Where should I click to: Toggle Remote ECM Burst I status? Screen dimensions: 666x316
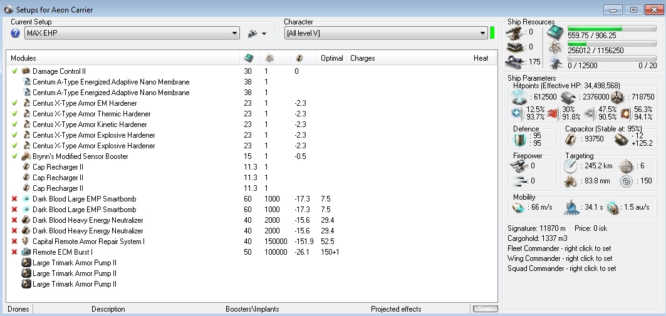(14, 252)
